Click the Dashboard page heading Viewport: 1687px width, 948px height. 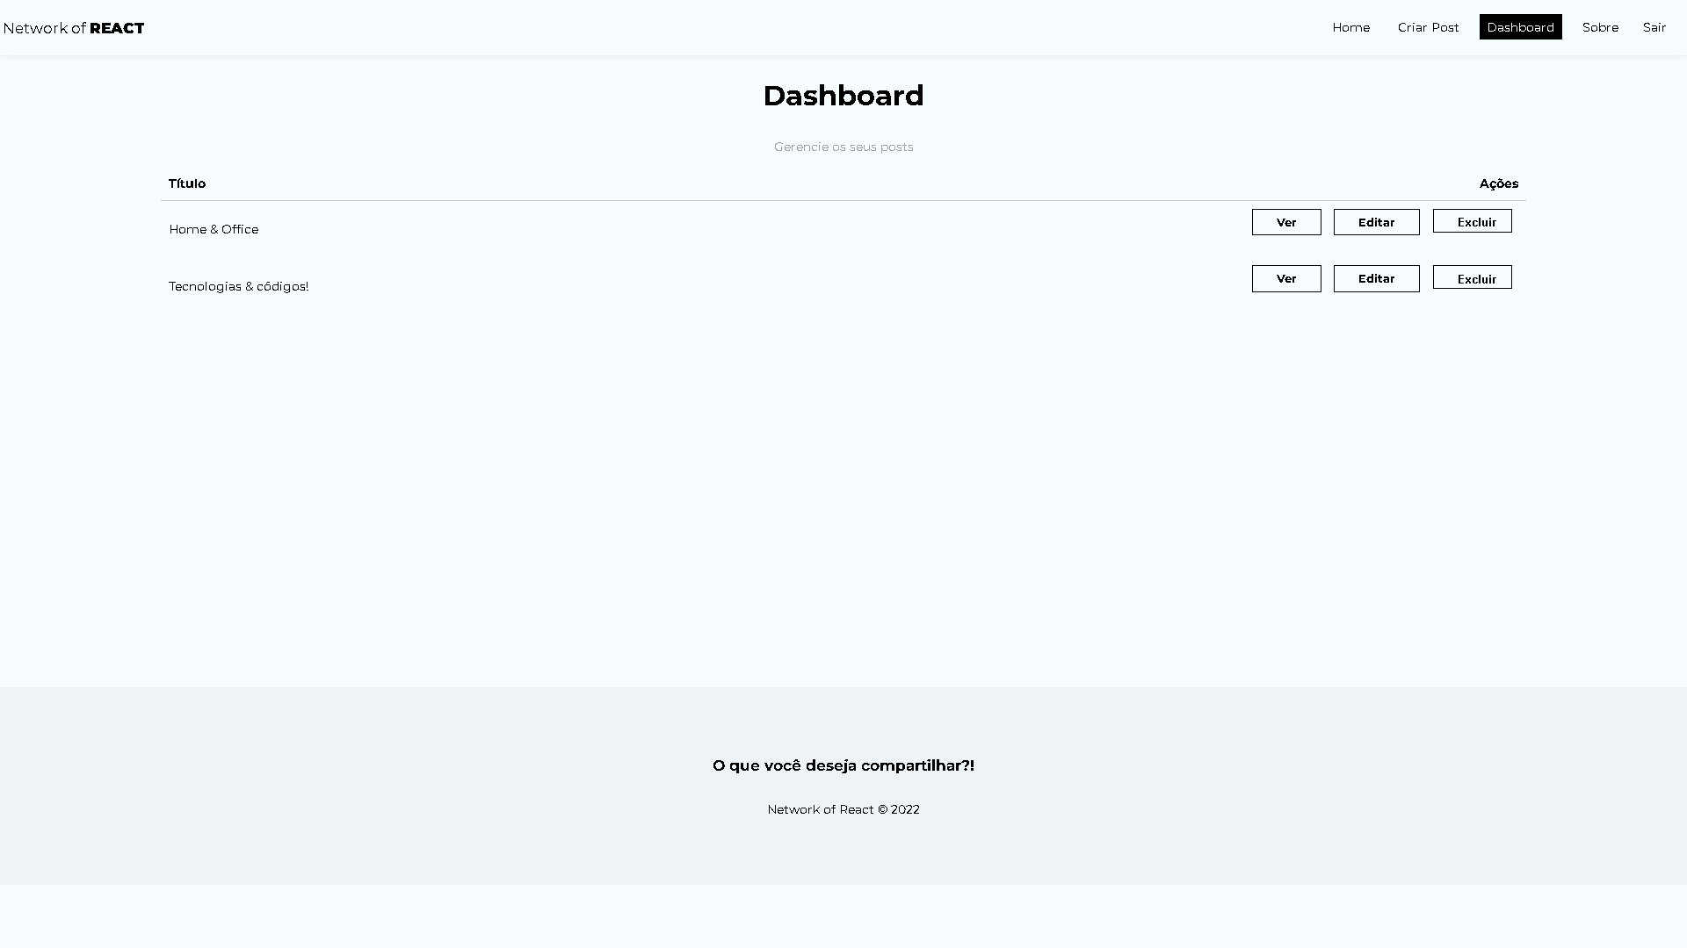tap(843, 96)
